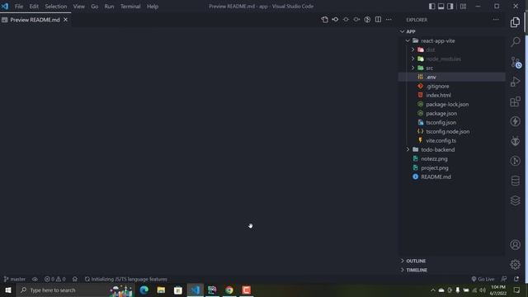Viewport: 528px width, 297px height.
Task: Open the Manage gear icon
Action: 515,265
